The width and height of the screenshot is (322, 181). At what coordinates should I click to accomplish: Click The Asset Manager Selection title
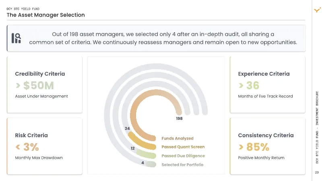pos(45,15)
